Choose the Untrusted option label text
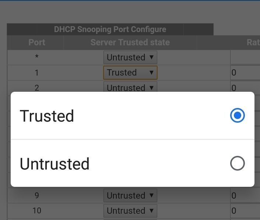This screenshot has height=220, width=260. coord(55,164)
